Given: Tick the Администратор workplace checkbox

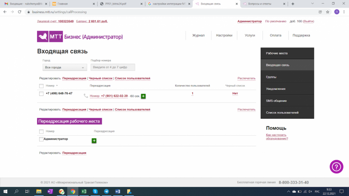Looking at the screenshot, I should pos(41,139).
